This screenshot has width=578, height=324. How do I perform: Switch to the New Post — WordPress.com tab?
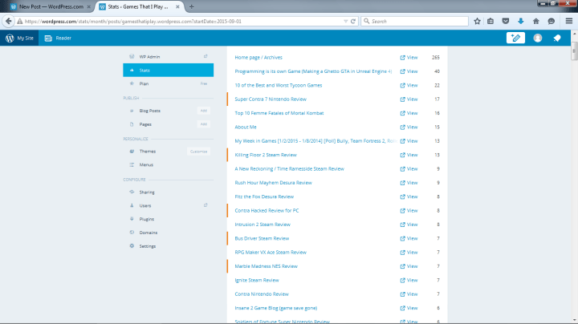point(50,6)
